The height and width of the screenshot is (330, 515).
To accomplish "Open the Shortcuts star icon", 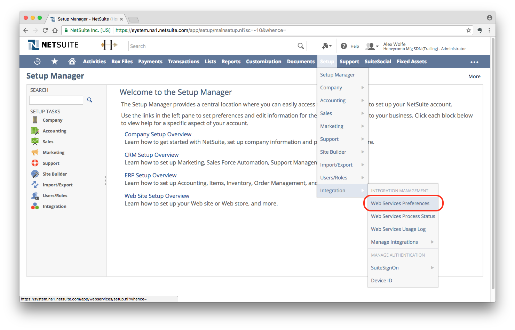I will click(x=55, y=62).
